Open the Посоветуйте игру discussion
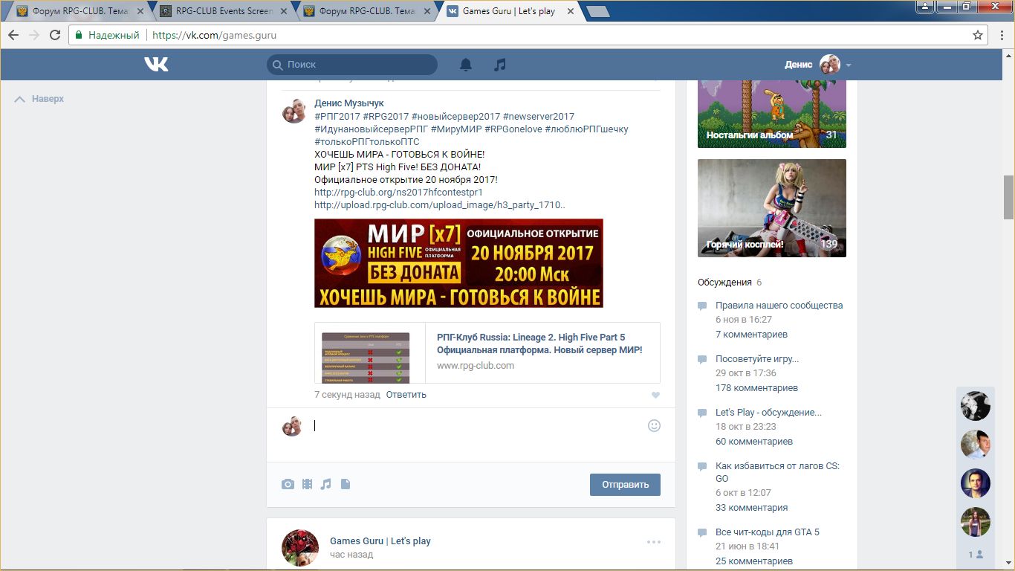 757,359
